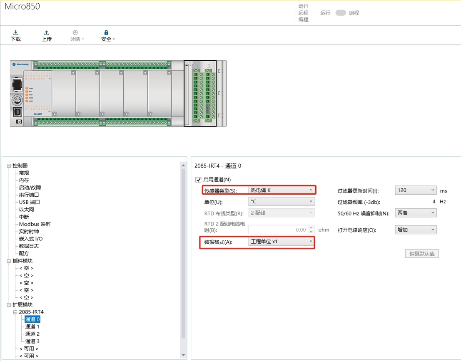Uncheck the Enable Channel (启用通道) checkbox
Screen dimensions: 461x361
tap(198, 180)
